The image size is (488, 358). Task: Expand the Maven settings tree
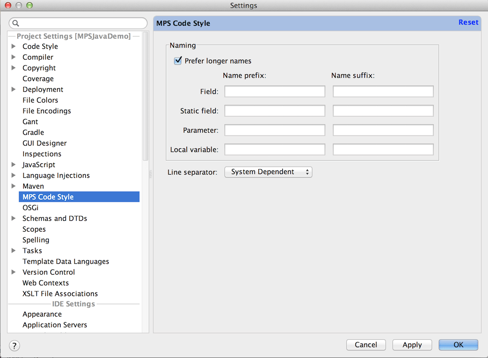(13, 186)
